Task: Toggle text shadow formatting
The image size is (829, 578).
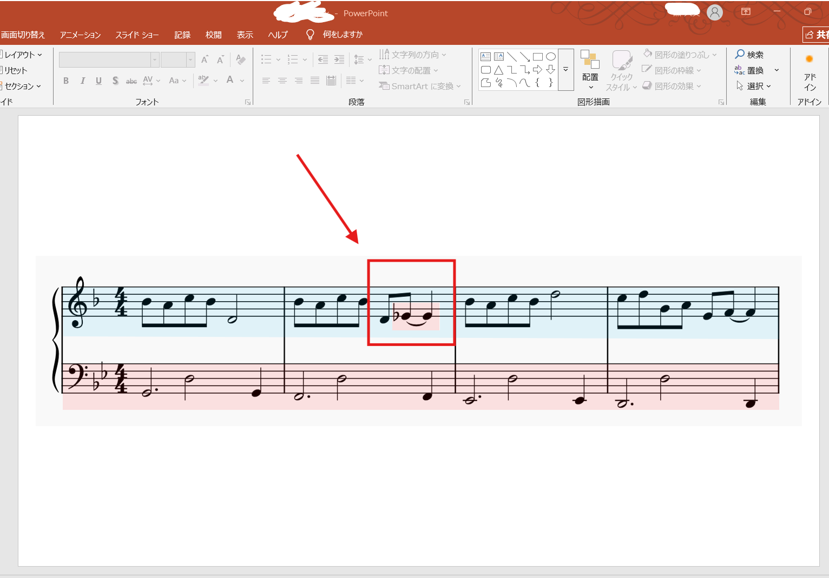Action: click(x=115, y=81)
